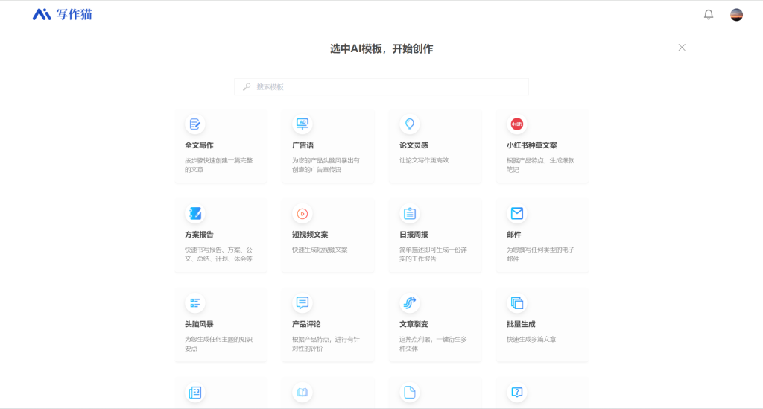The width and height of the screenshot is (763, 409).
Task: Click the 写作猫 logo
Action: tap(63, 15)
